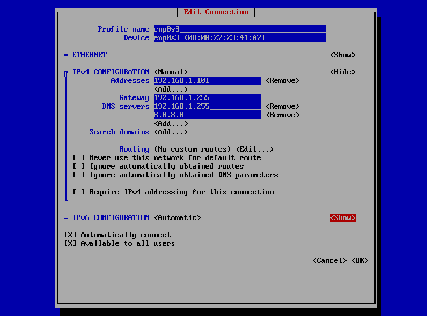Add a new search domain
The image size is (427, 316).
tap(171, 132)
